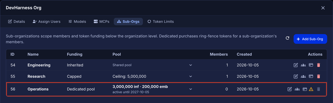The height and width of the screenshot is (103, 333).
Task: Open funding card for Engineering row
Action: pos(311,65)
